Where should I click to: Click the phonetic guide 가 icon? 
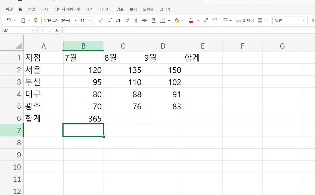[205, 20]
